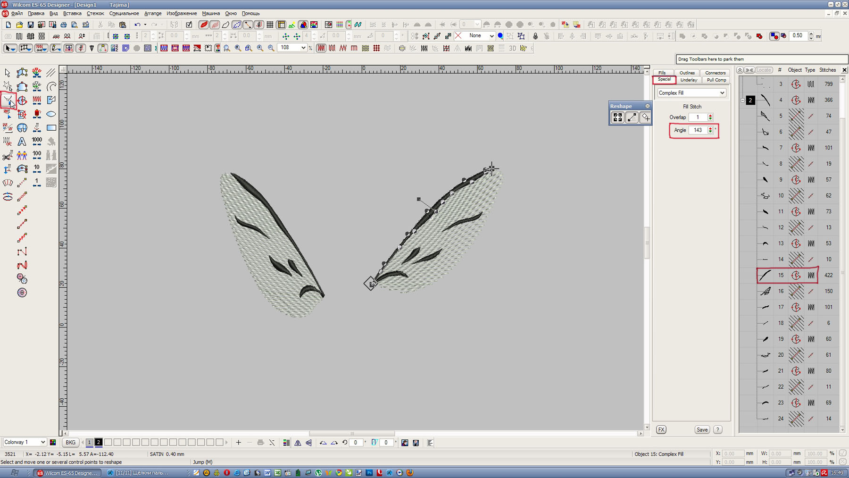Viewport: 849px width, 478px height.
Task: Open the Colorway 1 dropdown
Action: point(42,443)
